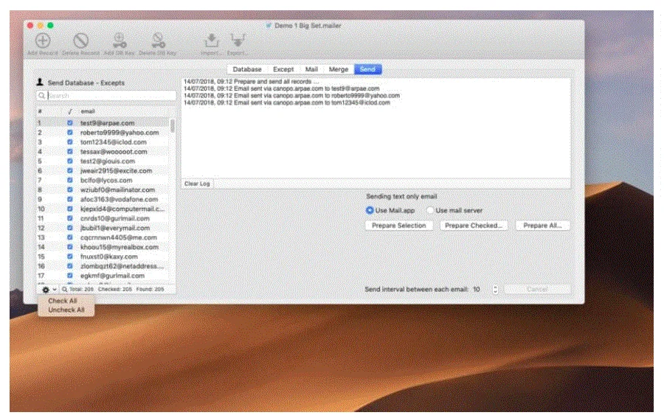Viewport: 664px width, 418px height.
Task: Choose Uncheck All from the popup menu
Action: click(66, 310)
